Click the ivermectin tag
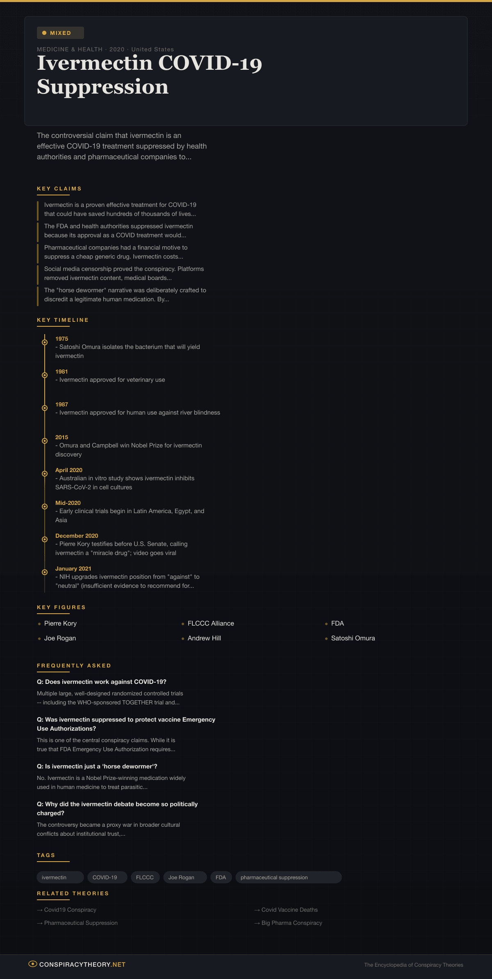 click(x=60, y=877)
